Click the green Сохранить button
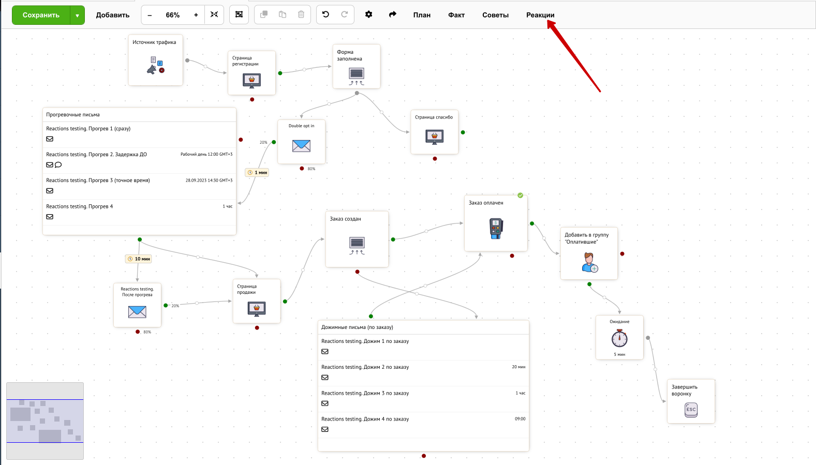The height and width of the screenshot is (465, 816). [41, 15]
